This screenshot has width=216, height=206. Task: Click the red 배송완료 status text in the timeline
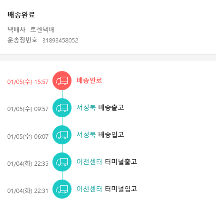tap(89, 80)
